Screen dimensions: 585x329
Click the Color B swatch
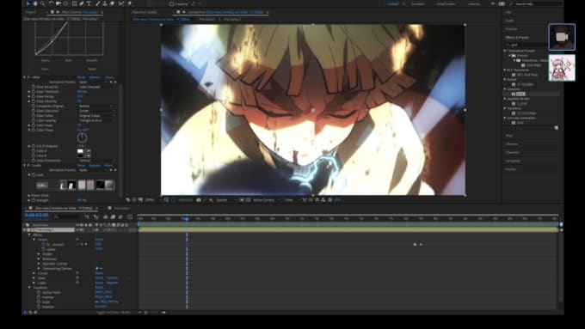tap(80, 155)
